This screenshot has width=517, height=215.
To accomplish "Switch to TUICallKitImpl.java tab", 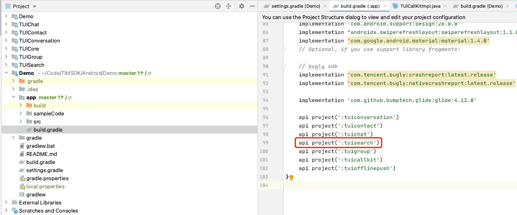I will pos(419,6).
